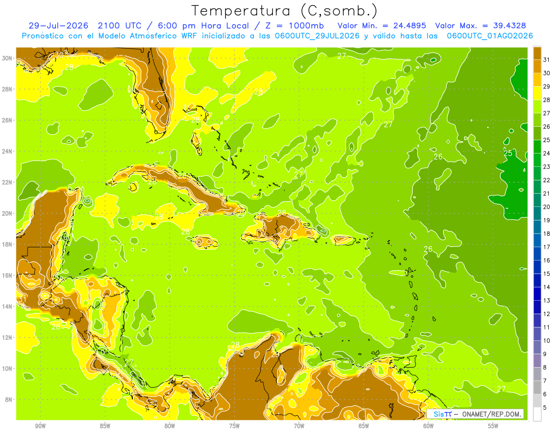The image size is (559, 432).
Task: Click the yellow colorbar segment between 28 and 29
Action: pyautogui.click(x=537, y=93)
